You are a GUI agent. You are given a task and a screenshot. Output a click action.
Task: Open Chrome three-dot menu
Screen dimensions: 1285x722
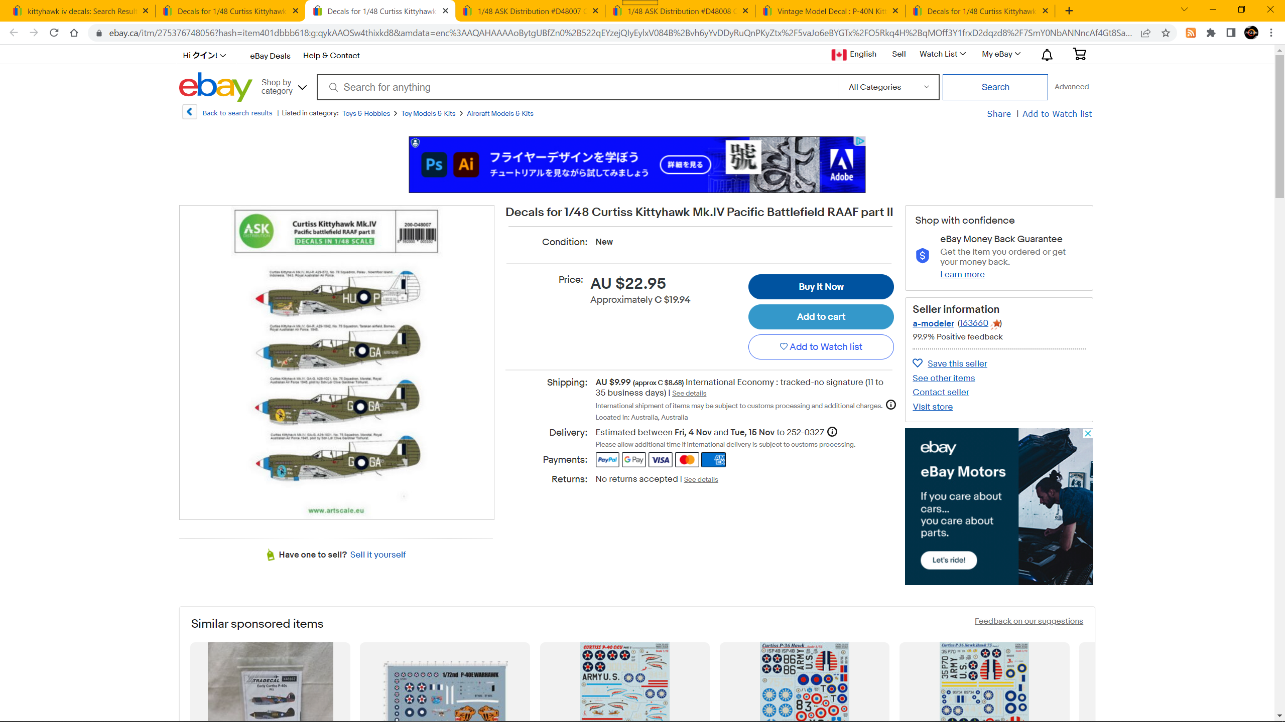coord(1271,33)
